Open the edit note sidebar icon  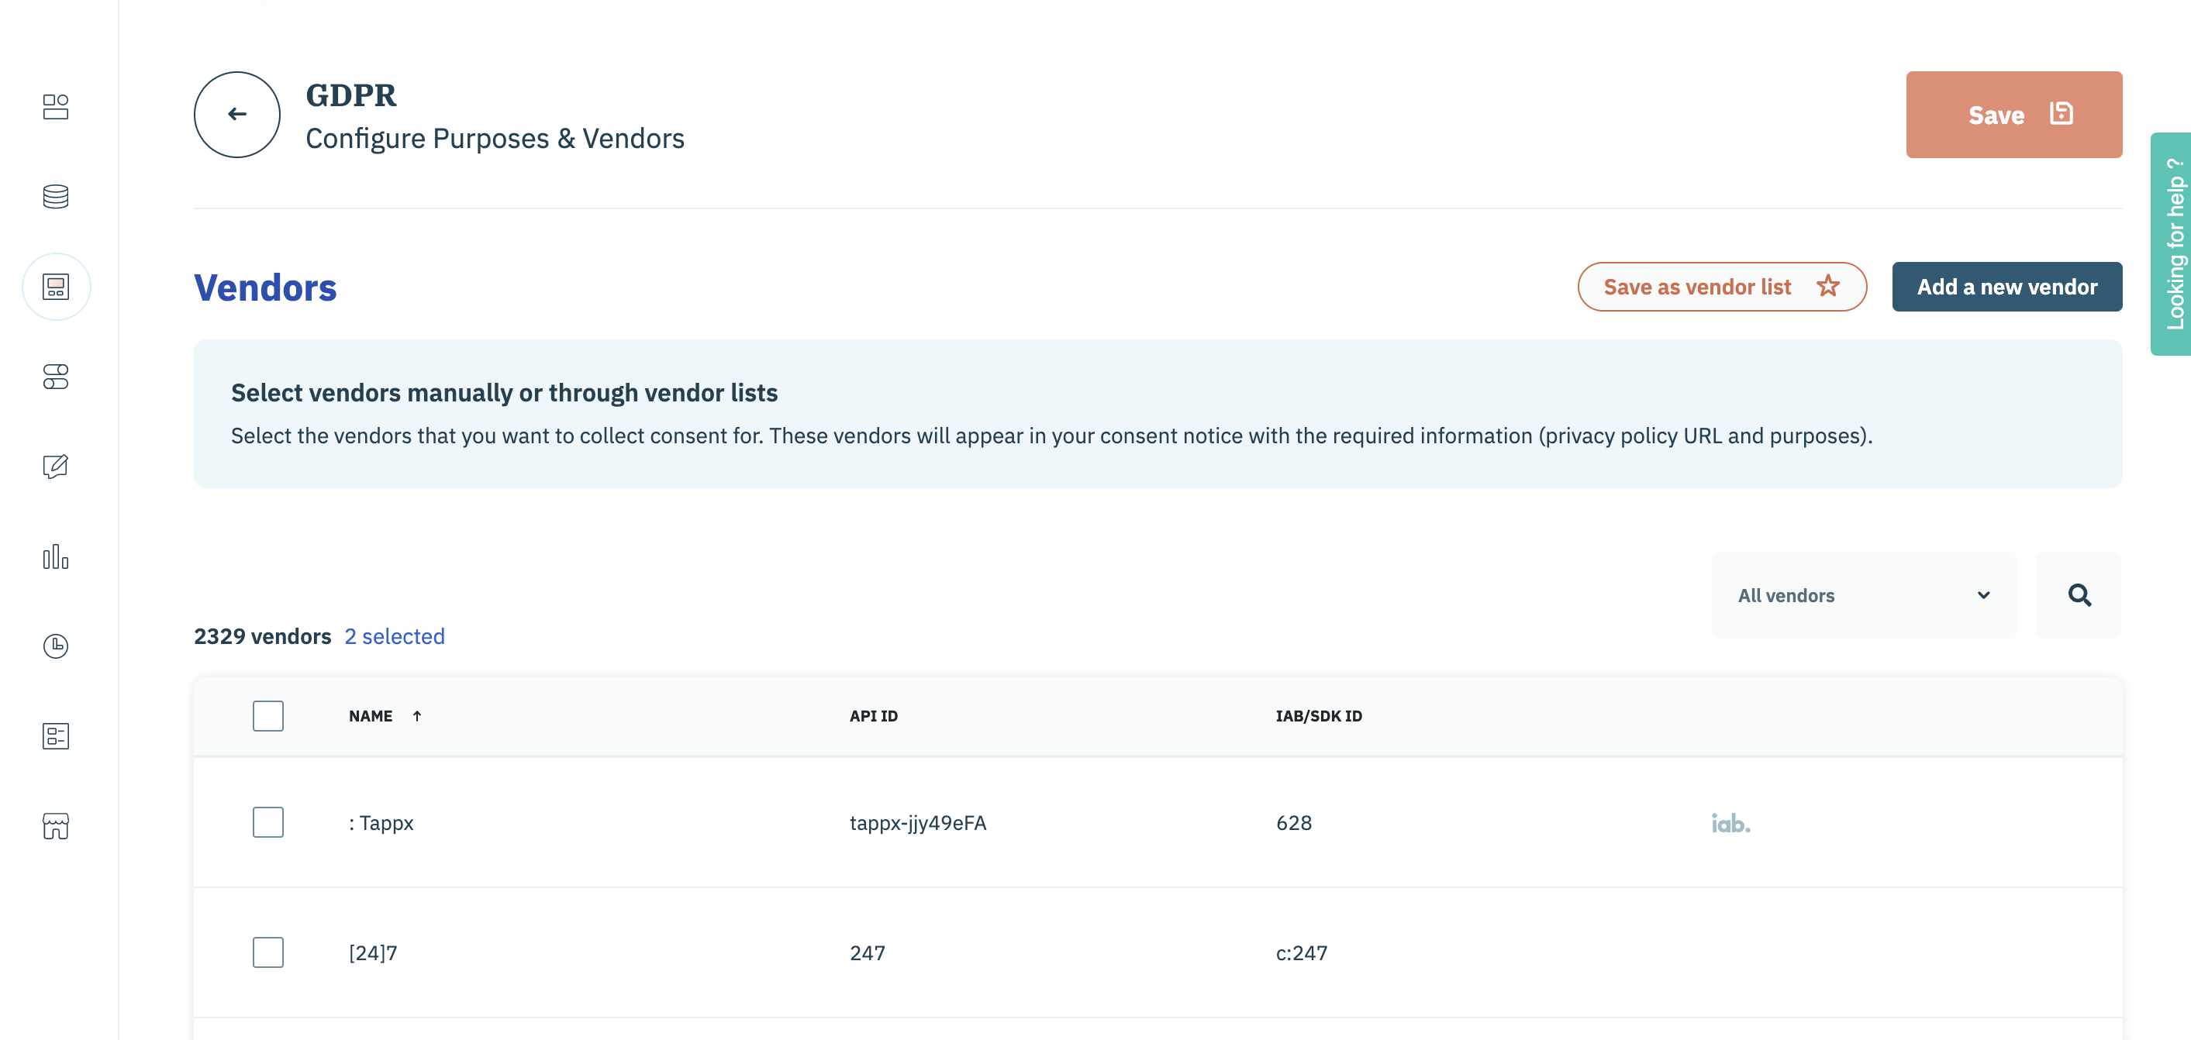55,466
